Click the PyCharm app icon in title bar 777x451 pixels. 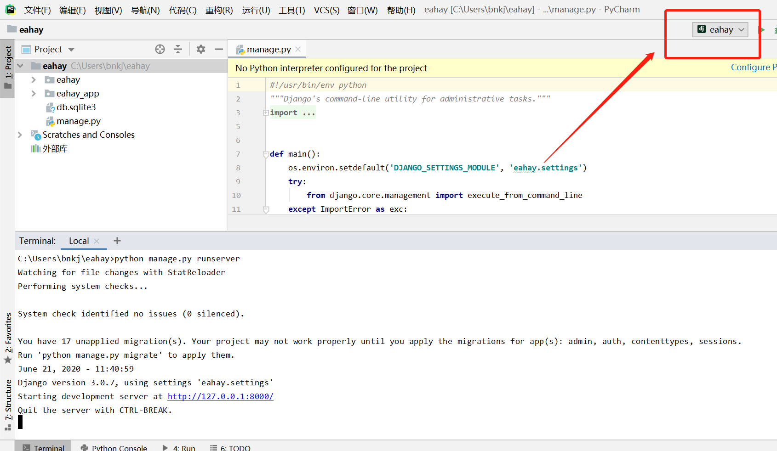(10, 10)
